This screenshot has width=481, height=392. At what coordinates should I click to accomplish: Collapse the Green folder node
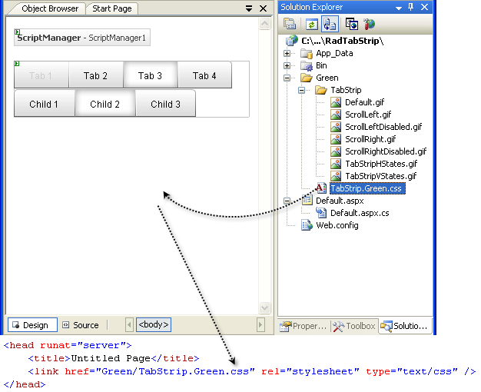(287, 78)
